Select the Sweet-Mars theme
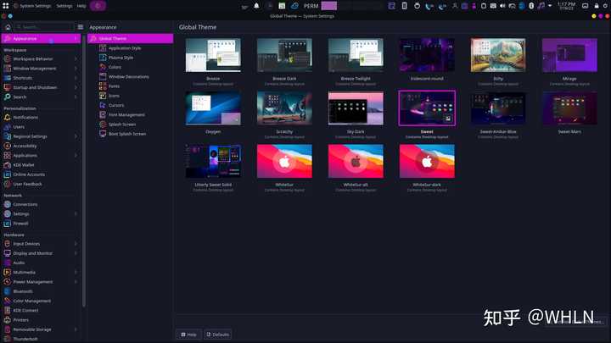 coord(569,108)
